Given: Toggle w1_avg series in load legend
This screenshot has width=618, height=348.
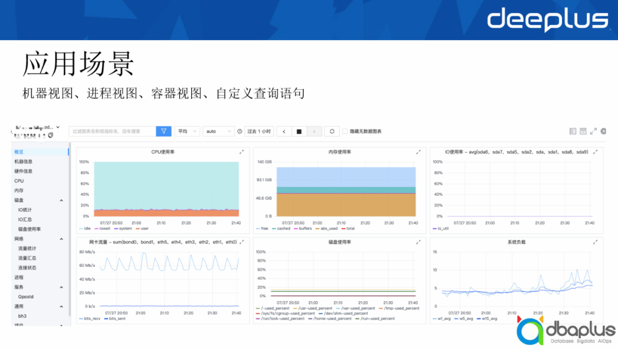Looking at the screenshot, I should pos(441,318).
